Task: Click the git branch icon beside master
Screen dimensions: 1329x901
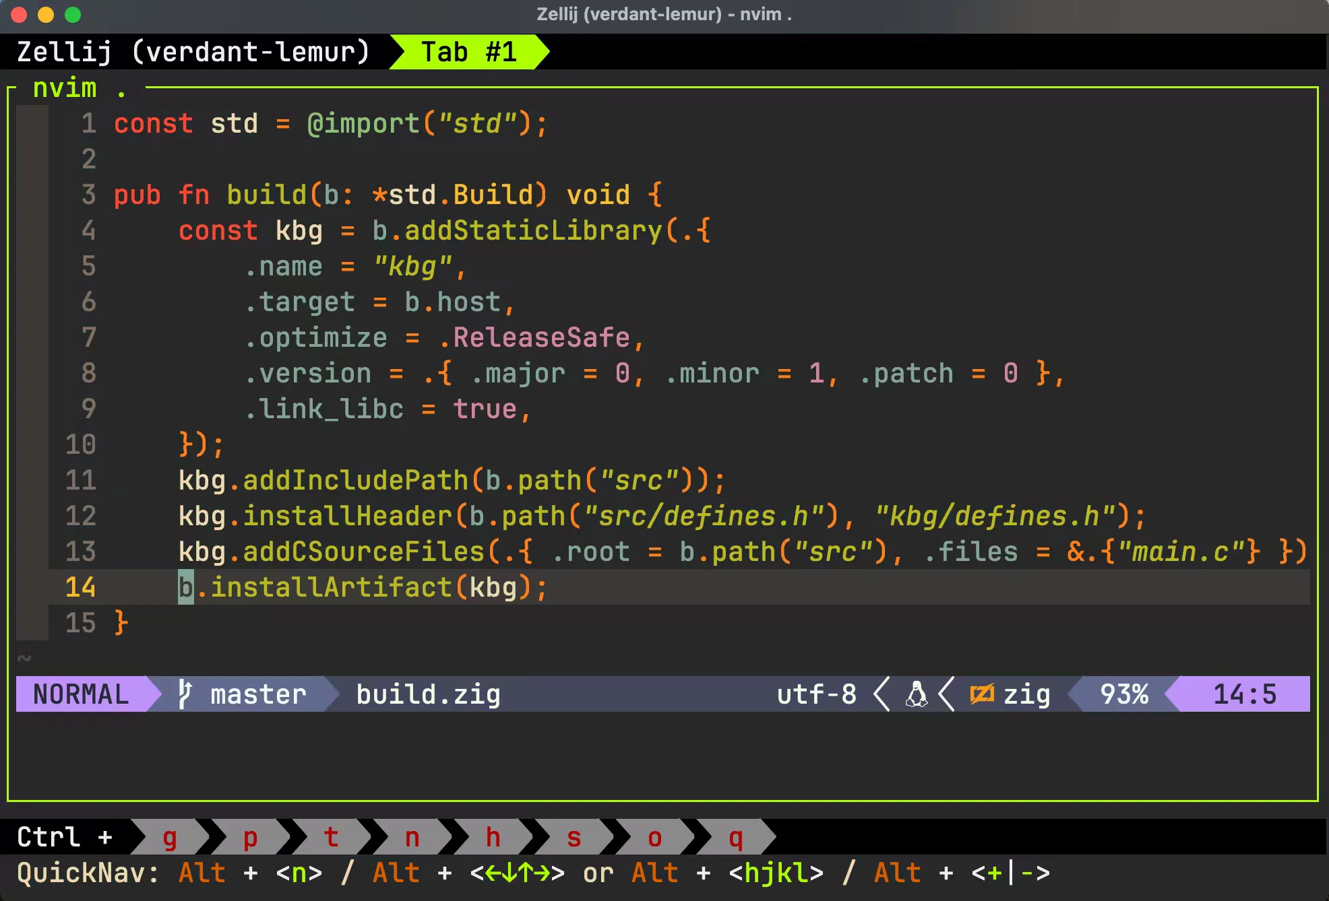Action: point(185,694)
